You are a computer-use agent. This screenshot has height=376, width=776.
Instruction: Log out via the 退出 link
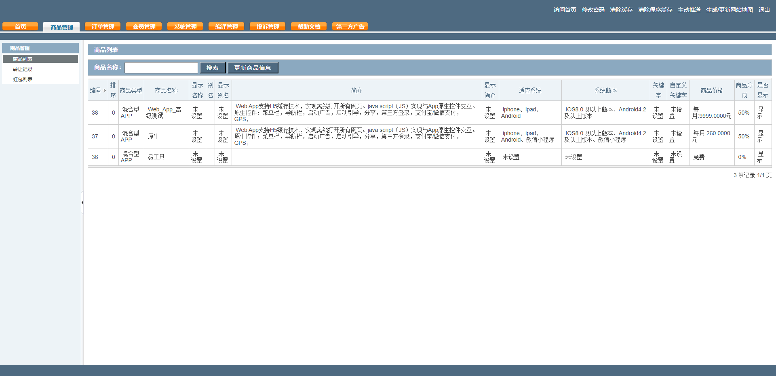(764, 10)
